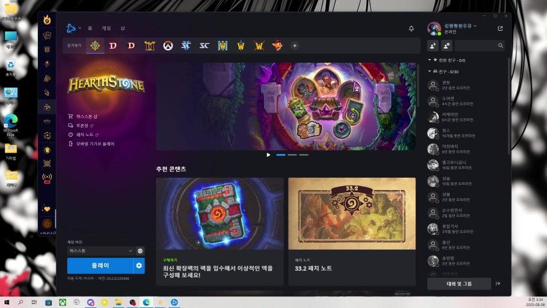Select friend 순수한민서 in the list
This screenshot has width=547, height=308.
pos(466,212)
